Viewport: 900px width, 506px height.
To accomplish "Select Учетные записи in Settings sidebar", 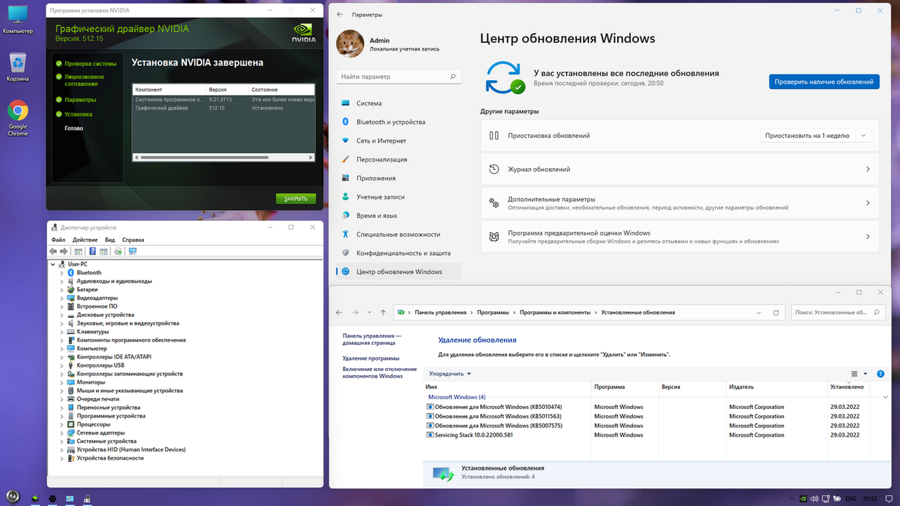I will 399,197.
